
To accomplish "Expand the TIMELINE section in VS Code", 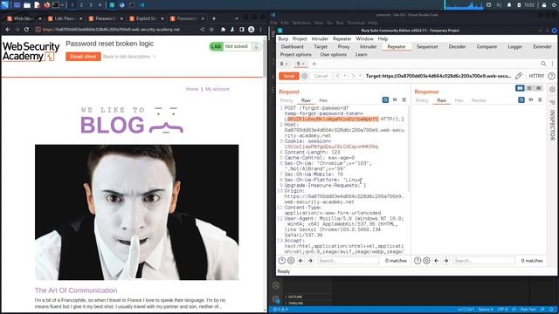I will (x=294, y=303).
